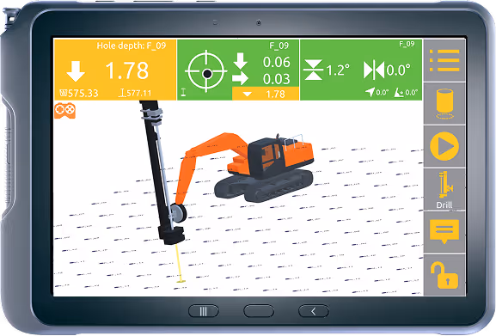Open the Drill tool button
496x336 pixels.
click(444, 189)
